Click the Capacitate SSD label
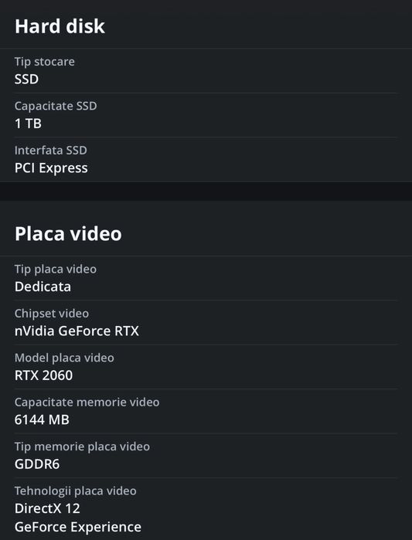 coord(56,106)
